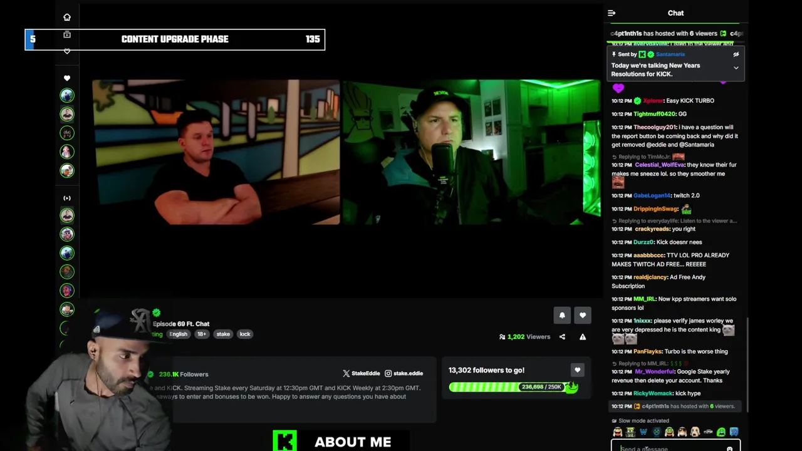Image resolution: width=802 pixels, height=451 pixels.
Task: Open username MM_IRL in chat
Action: click(x=644, y=299)
